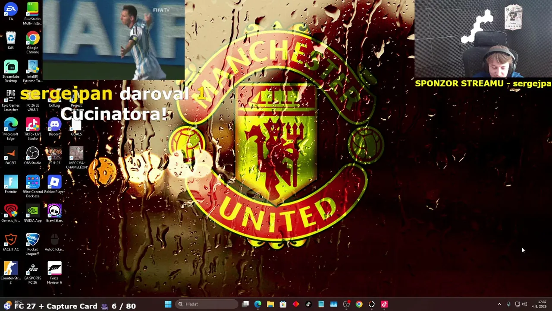Select Google Chrome desktop shortcut
This screenshot has height=311, width=552.
pos(32,42)
